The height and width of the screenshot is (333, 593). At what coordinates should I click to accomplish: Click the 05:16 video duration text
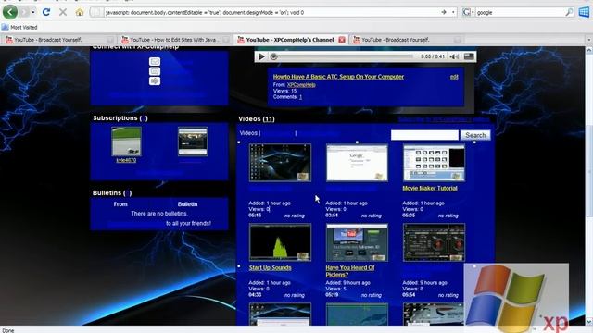tap(255, 216)
